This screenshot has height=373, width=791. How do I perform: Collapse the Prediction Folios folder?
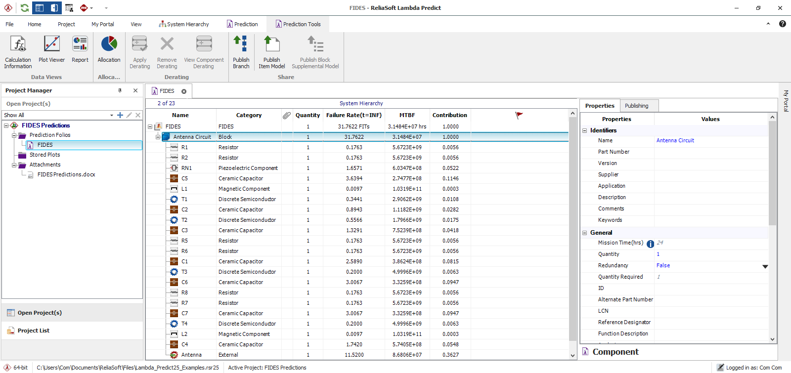pos(14,135)
